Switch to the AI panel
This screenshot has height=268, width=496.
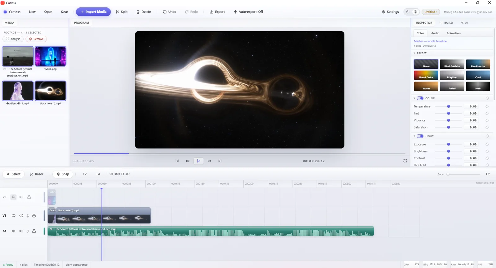point(464,23)
